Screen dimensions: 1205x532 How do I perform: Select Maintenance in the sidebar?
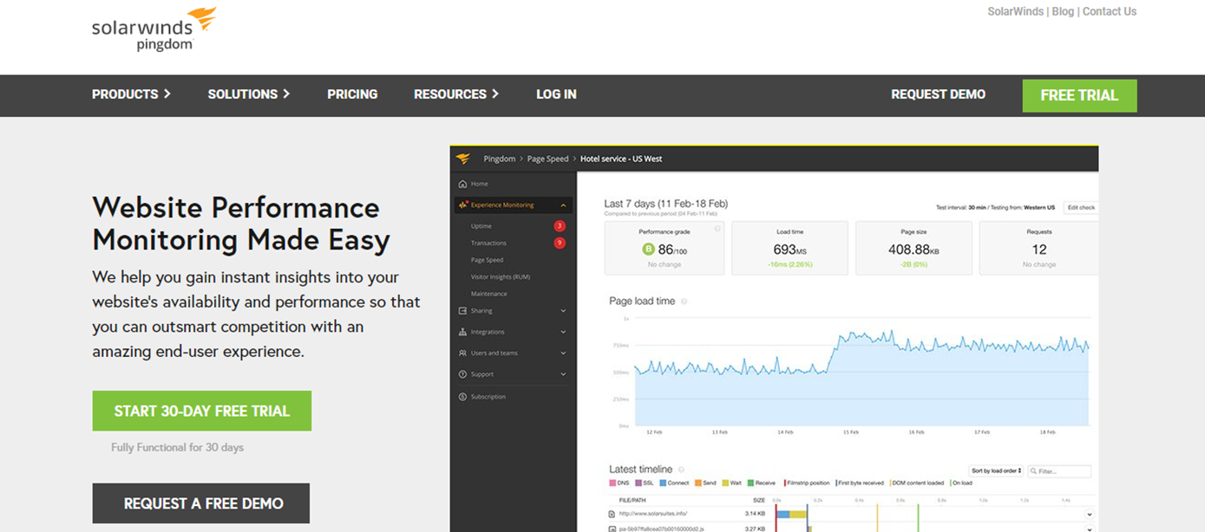pos(489,294)
